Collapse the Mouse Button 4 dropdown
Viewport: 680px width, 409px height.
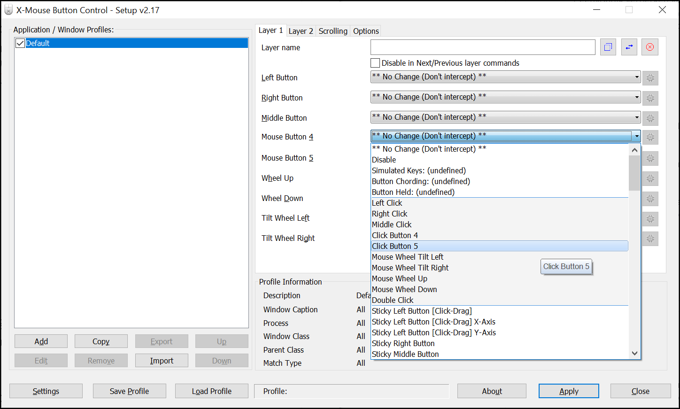pyautogui.click(x=505, y=136)
